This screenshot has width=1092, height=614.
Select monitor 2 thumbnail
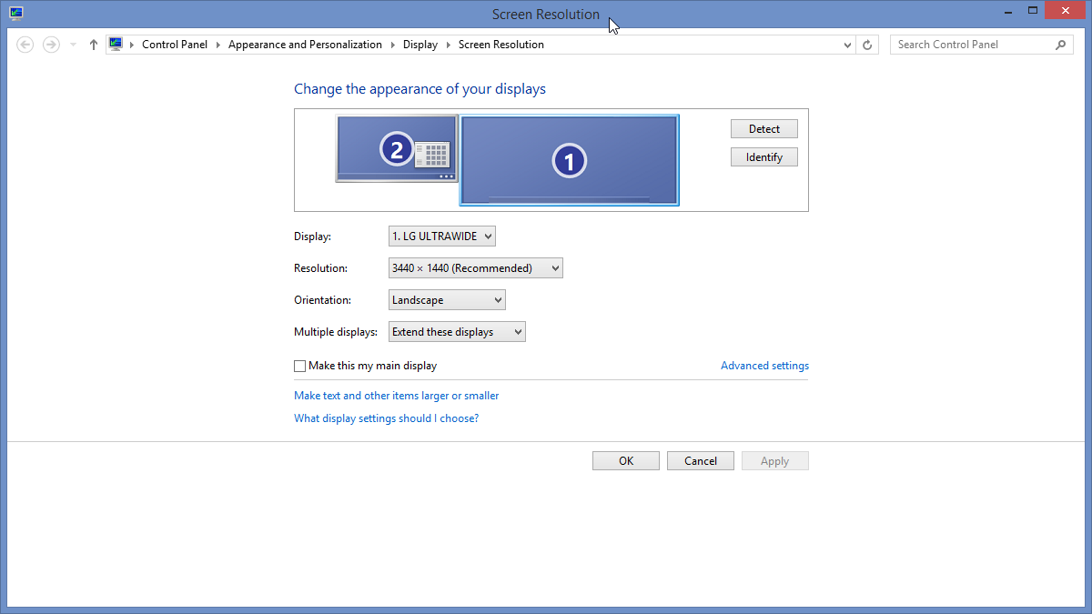[396, 148]
